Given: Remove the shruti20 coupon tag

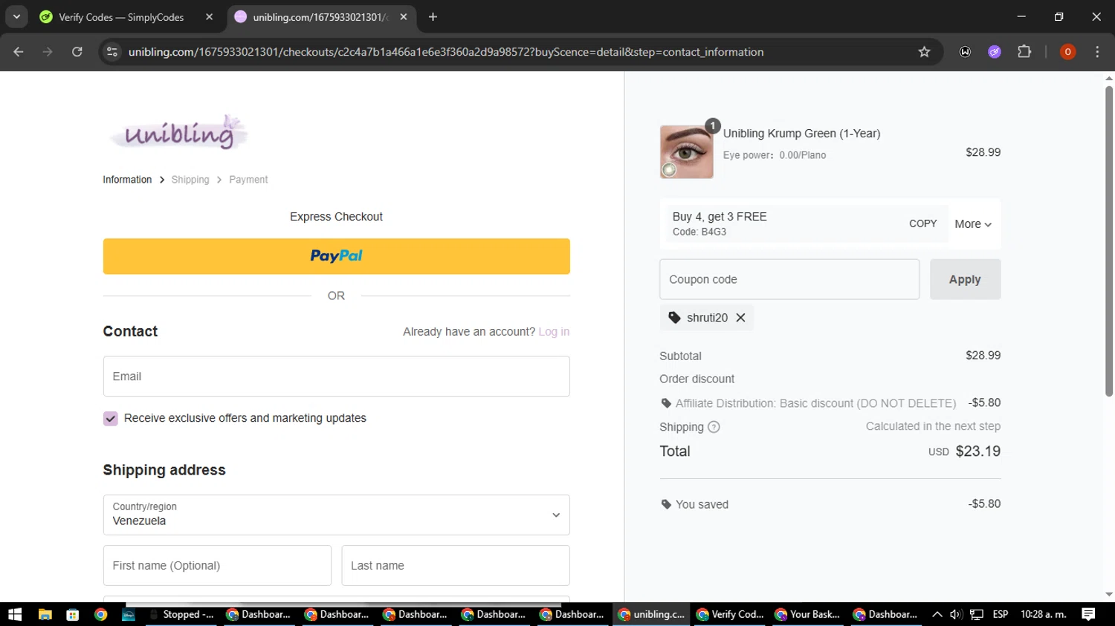Looking at the screenshot, I should (x=740, y=318).
